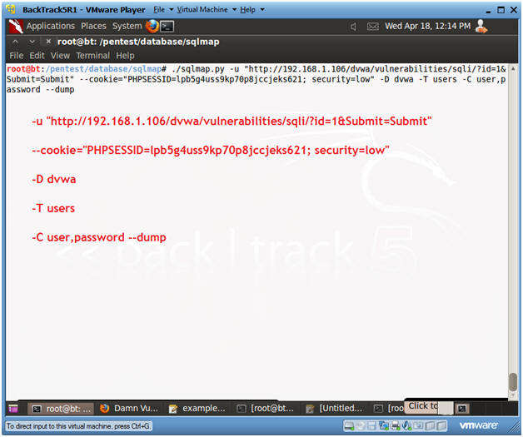Click the root@bt prompt text
The image size is (523, 437).
click(23, 69)
